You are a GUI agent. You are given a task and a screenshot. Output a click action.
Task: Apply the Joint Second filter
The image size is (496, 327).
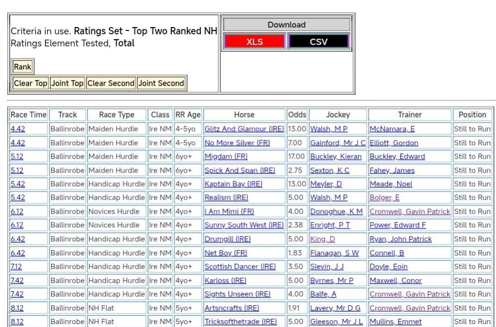[x=161, y=83]
